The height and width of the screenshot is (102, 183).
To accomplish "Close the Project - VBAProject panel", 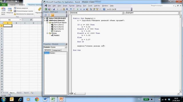I will tap(66, 12).
